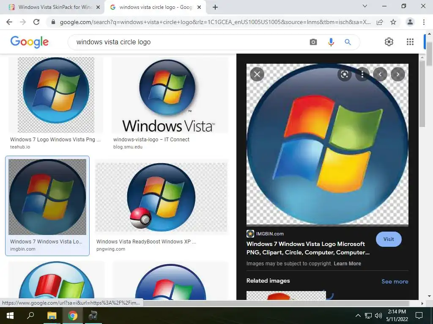Show previous image in preview
Image resolution: width=433 pixels, height=324 pixels.
380,74
